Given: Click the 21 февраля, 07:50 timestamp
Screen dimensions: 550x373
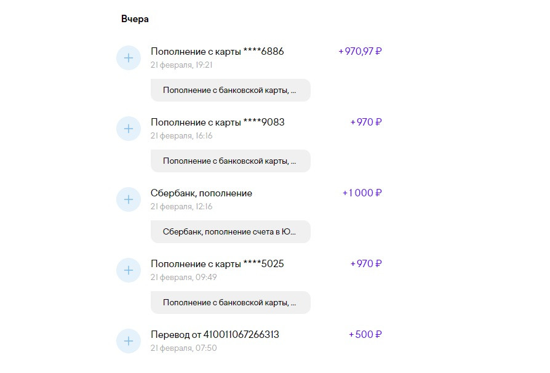Looking at the screenshot, I should [x=183, y=348].
